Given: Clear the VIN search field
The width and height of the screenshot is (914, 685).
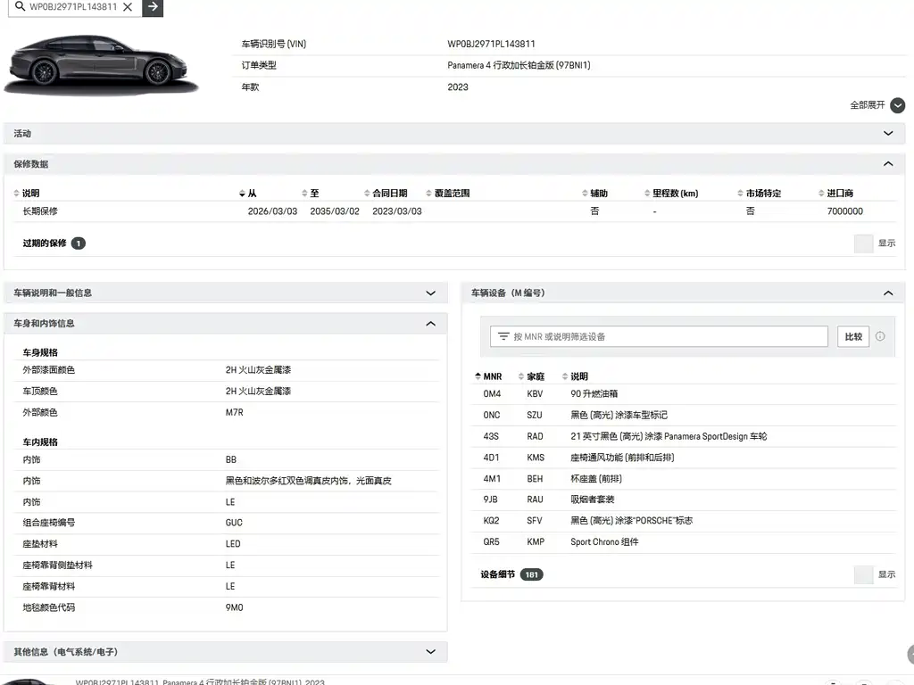Looking at the screenshot, I should pyautogui.click(x=128, y=7).
